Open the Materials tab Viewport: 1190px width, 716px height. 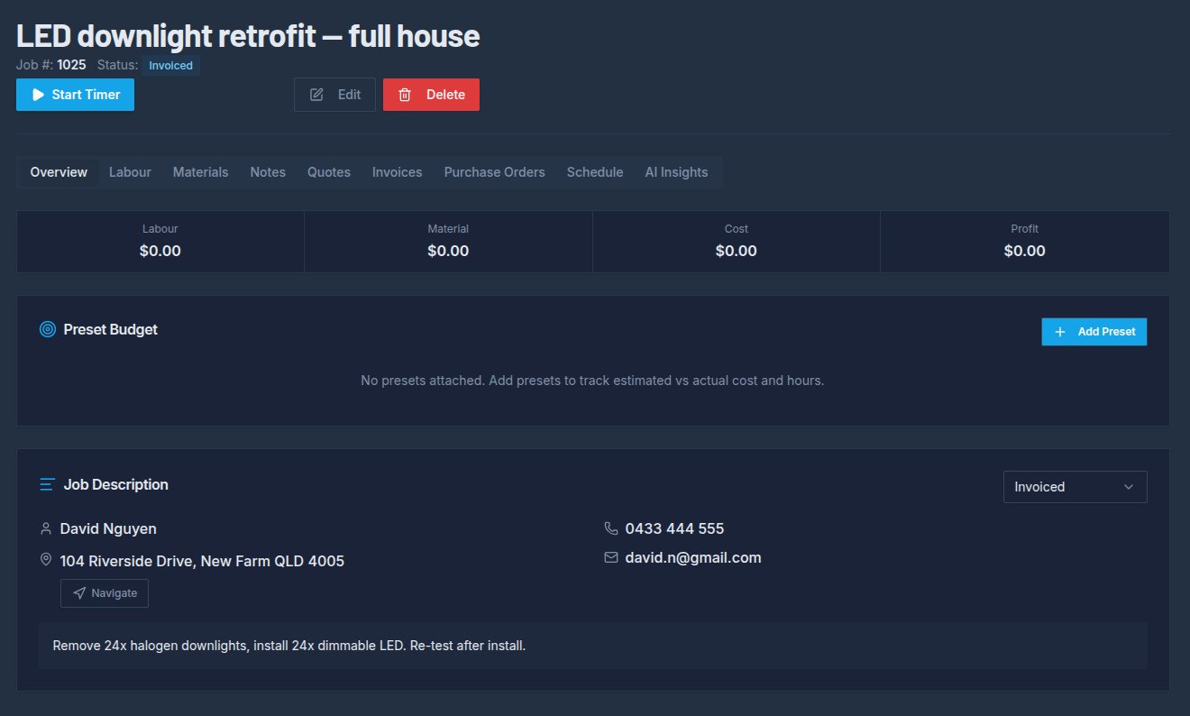point(200,172)
